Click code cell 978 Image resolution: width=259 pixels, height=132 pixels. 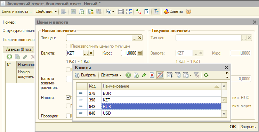[94, 93]
